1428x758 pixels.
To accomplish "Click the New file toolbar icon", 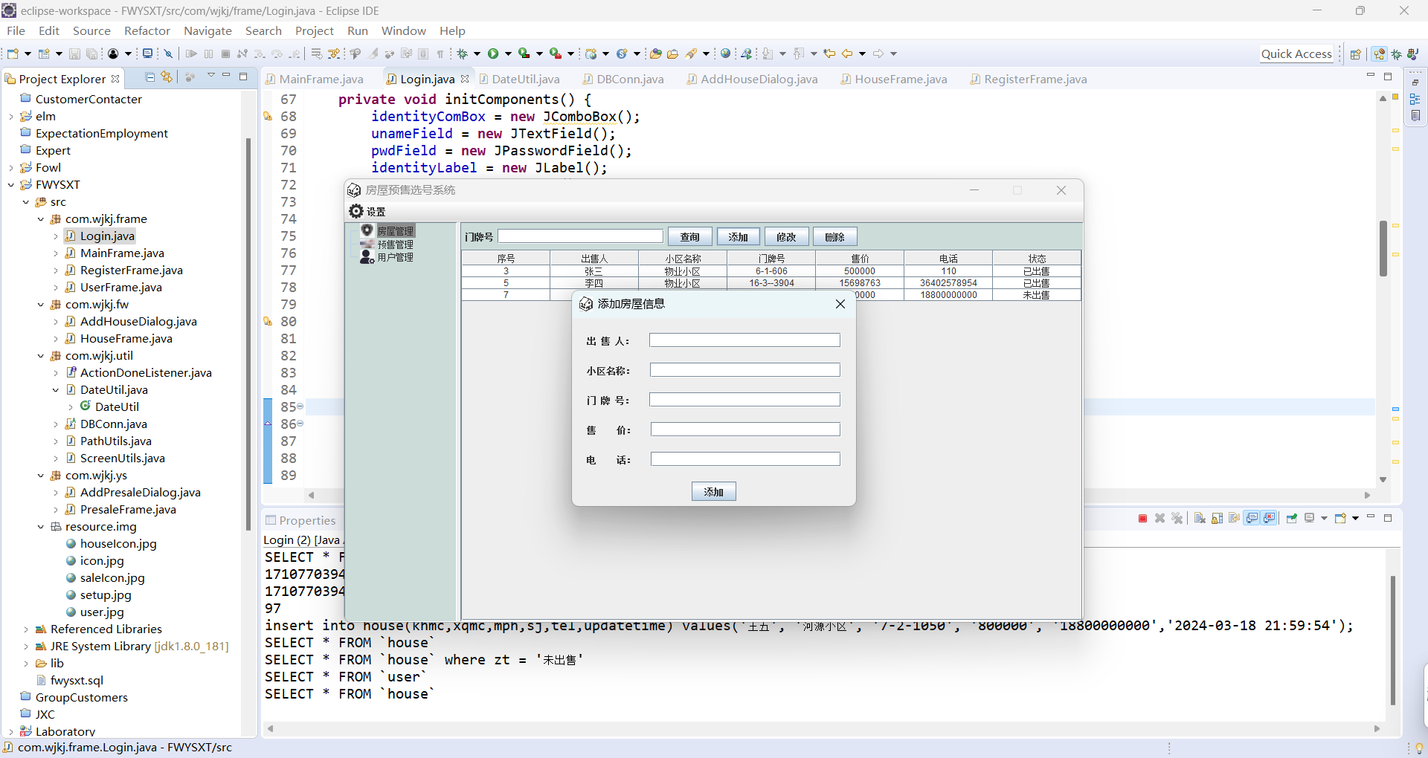I will (13, 54).
